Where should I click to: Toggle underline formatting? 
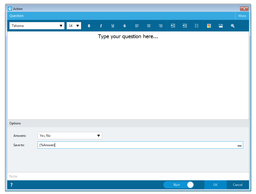click(113, 26)
